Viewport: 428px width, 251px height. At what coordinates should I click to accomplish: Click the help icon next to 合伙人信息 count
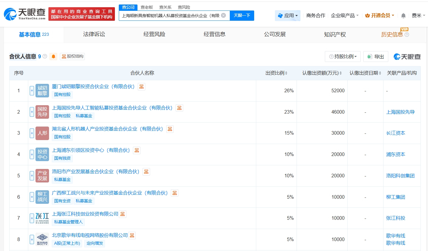45,56
